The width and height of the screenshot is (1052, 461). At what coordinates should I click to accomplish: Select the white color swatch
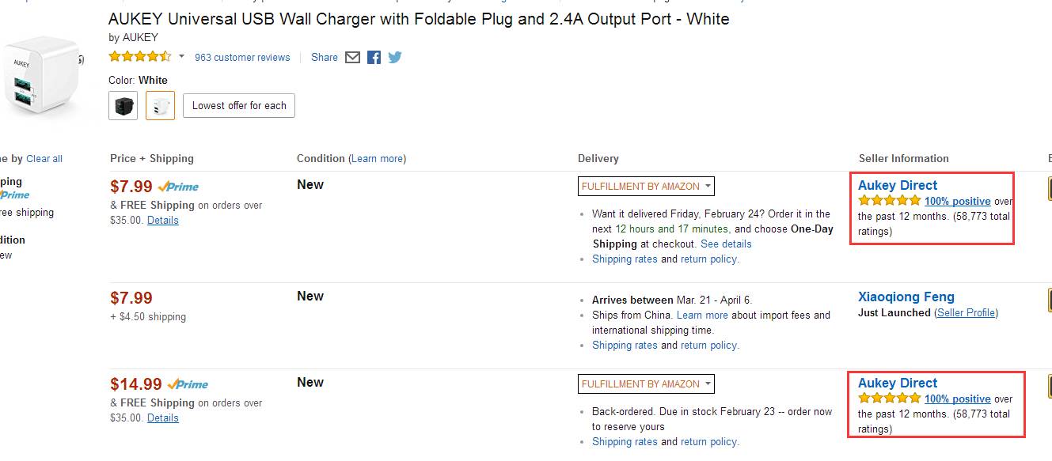click(x=161, y=106)
